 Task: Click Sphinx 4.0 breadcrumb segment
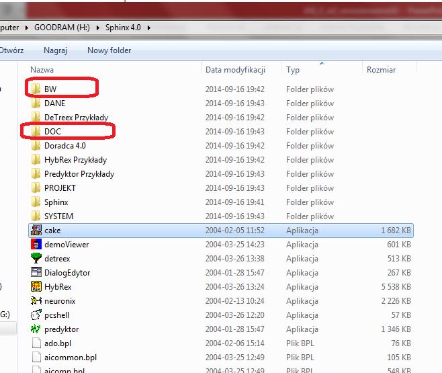(123, 28)
